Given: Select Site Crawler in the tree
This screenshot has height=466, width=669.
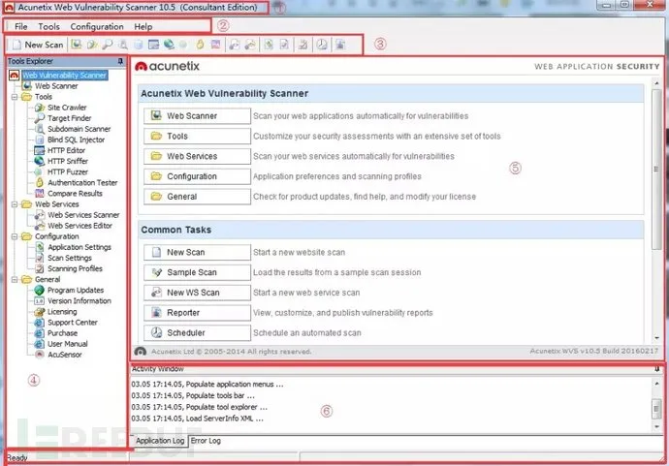Looking at the screenshot, I should point(67,108).
